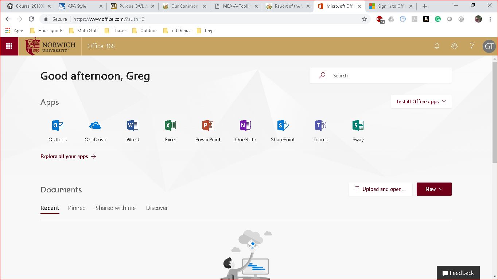Screen dimensions: 498x280
Task: Switch to the Our Common browser tab
Action: point(184,6)
